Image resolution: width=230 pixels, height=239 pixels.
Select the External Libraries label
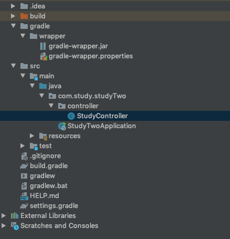pyautogui.click(x=48, y=216)
